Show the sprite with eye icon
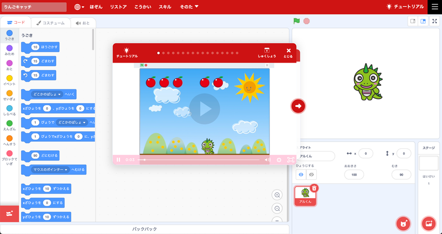 click(x=301, y=175)
